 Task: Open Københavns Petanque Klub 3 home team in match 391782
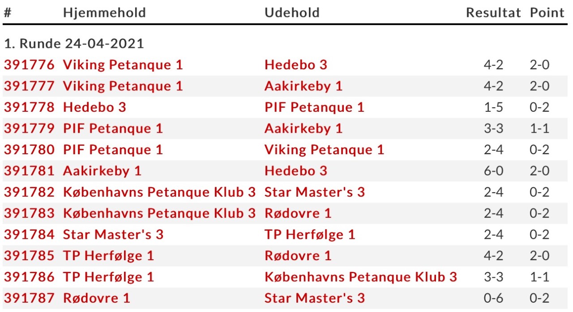coord(159,192)
